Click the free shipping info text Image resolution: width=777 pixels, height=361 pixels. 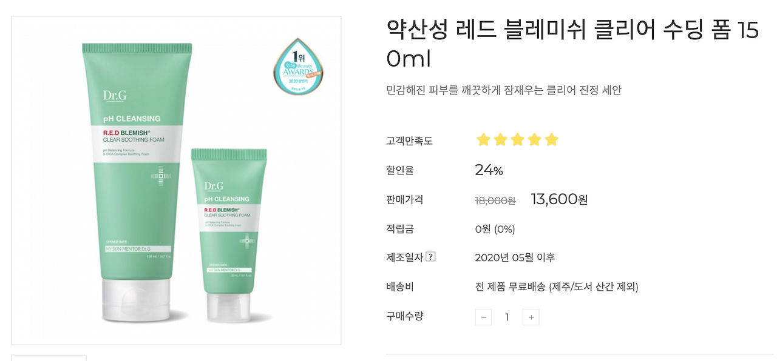tap(557, 286)
